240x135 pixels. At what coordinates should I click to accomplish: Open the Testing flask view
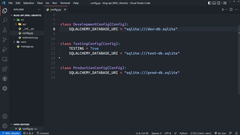coord(5,30)
